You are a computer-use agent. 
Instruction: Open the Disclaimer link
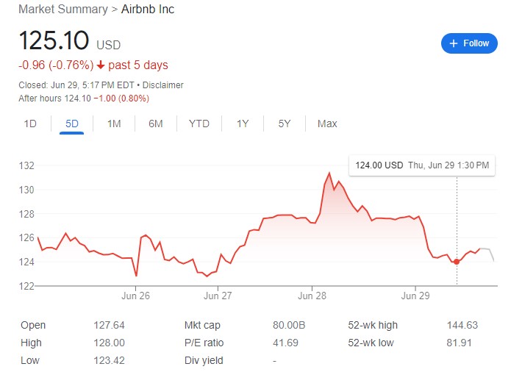163,85
